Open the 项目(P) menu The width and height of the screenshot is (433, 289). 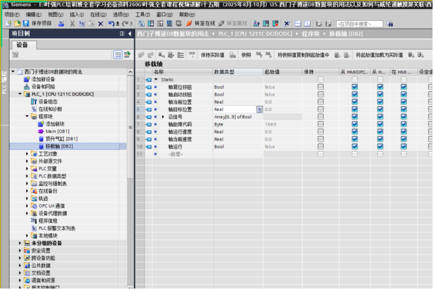[x=12, y=14]
